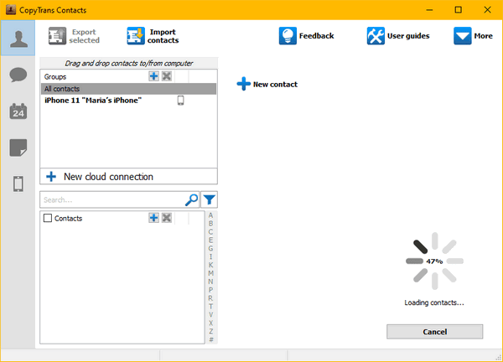
Task: Add contact via plus icon in Contacts header
Action: pos(153,218)
